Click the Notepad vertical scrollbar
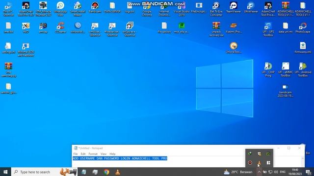 pos(303,161)
